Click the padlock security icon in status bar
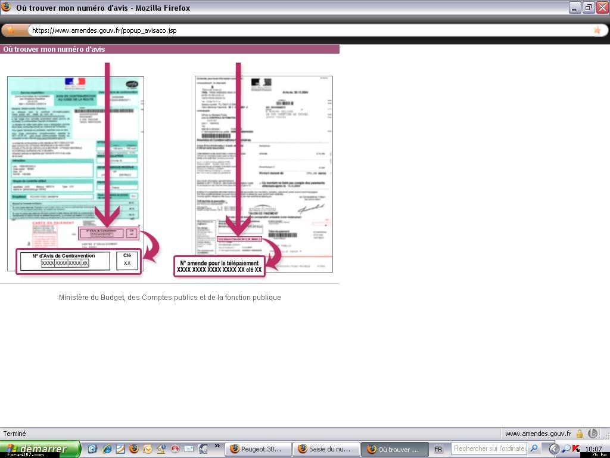This screenshot has width=610, height=458. point(579,434)
